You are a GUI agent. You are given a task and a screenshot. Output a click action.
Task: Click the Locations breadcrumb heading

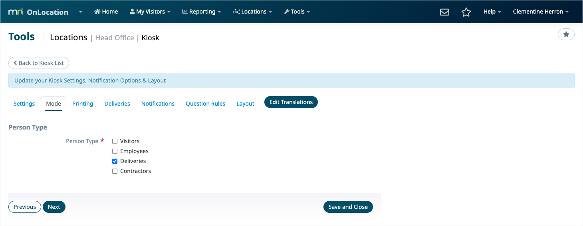69,37
